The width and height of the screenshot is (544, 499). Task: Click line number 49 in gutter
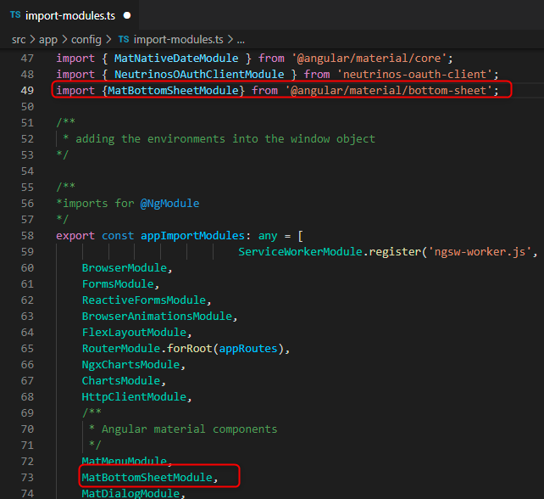(27, 90)
